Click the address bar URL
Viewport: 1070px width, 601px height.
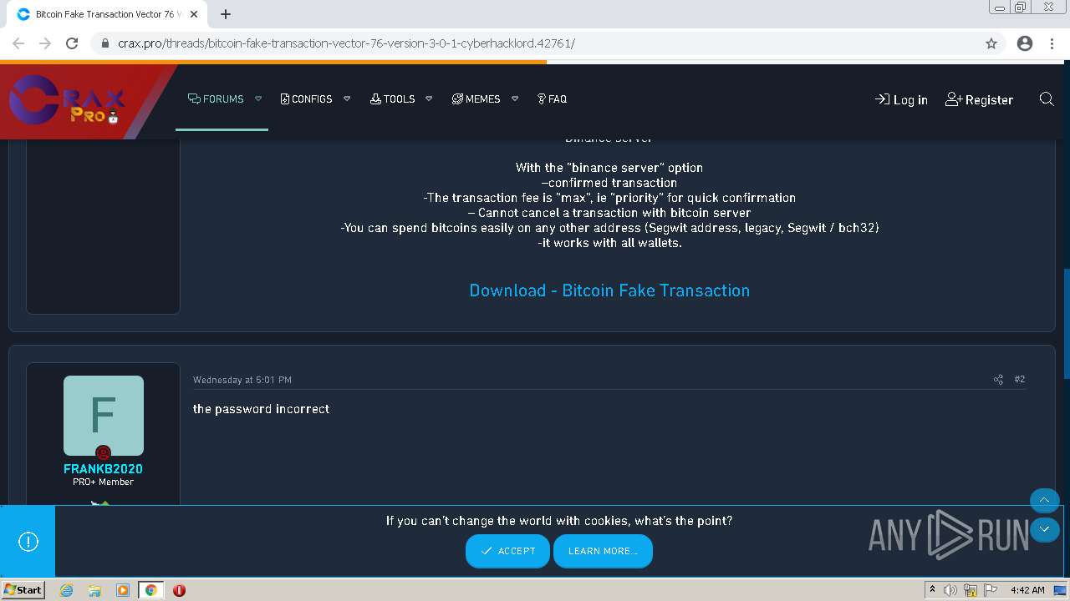(346, 43)
